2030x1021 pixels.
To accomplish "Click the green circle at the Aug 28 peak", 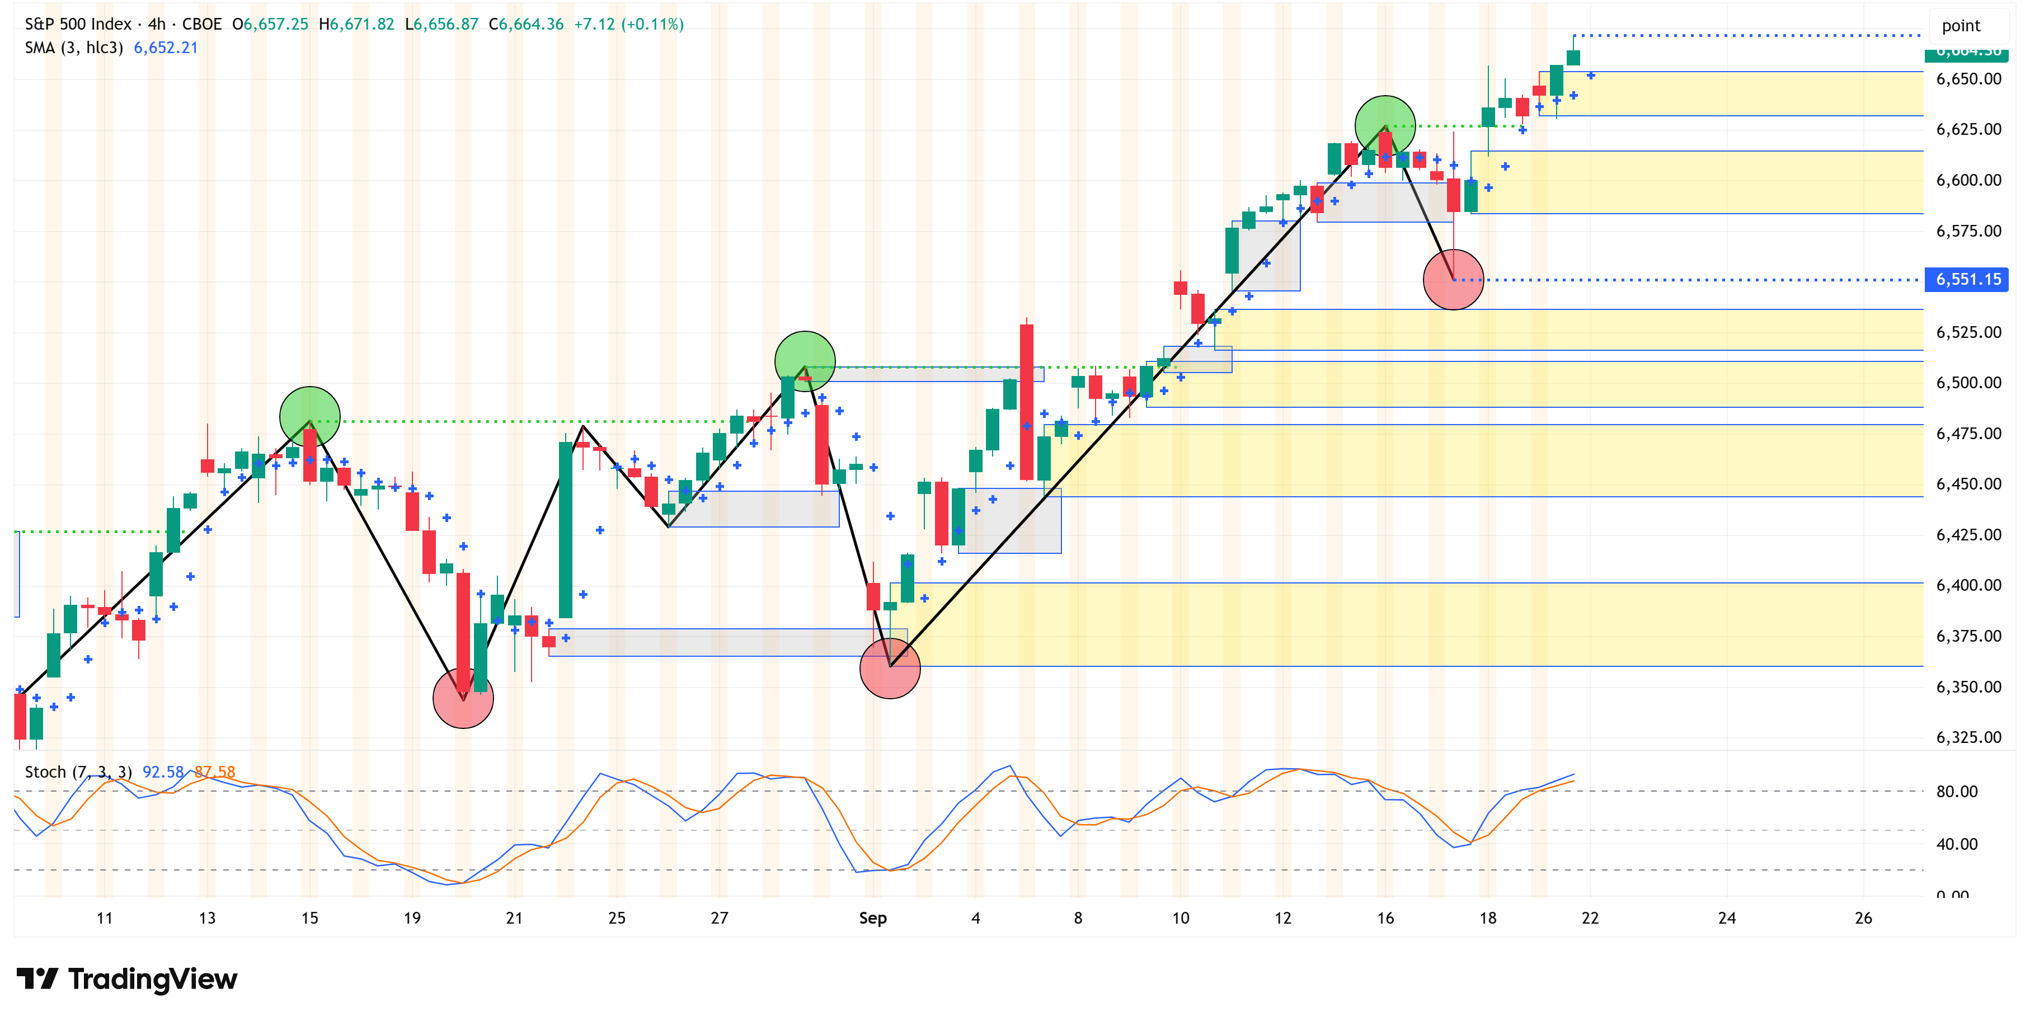I will pos(805,361).
